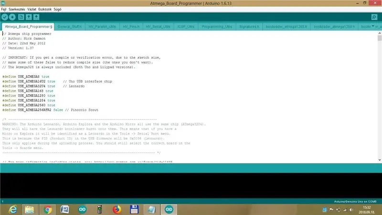Image resolution: width=382 pixels, height=215 pixels.
Task: Click the '// Version: 1.37' comment line
Action: click(18, 48)
